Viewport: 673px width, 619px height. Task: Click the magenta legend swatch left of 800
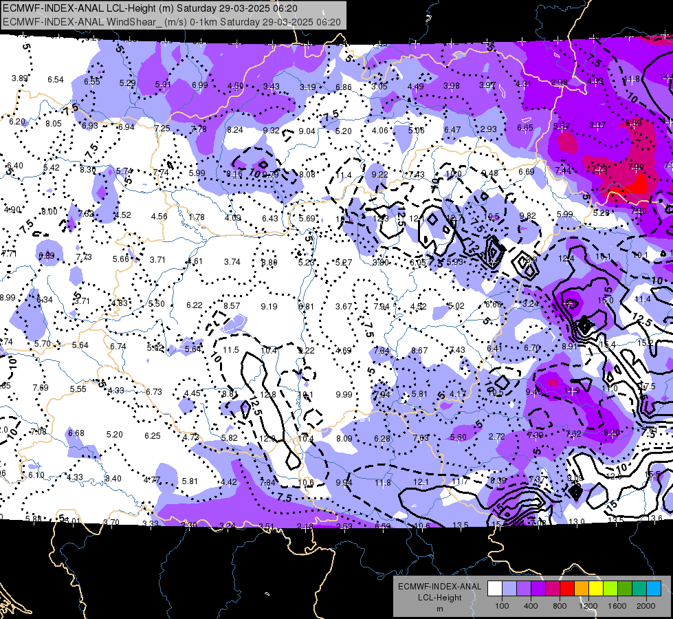pos(553,589)
